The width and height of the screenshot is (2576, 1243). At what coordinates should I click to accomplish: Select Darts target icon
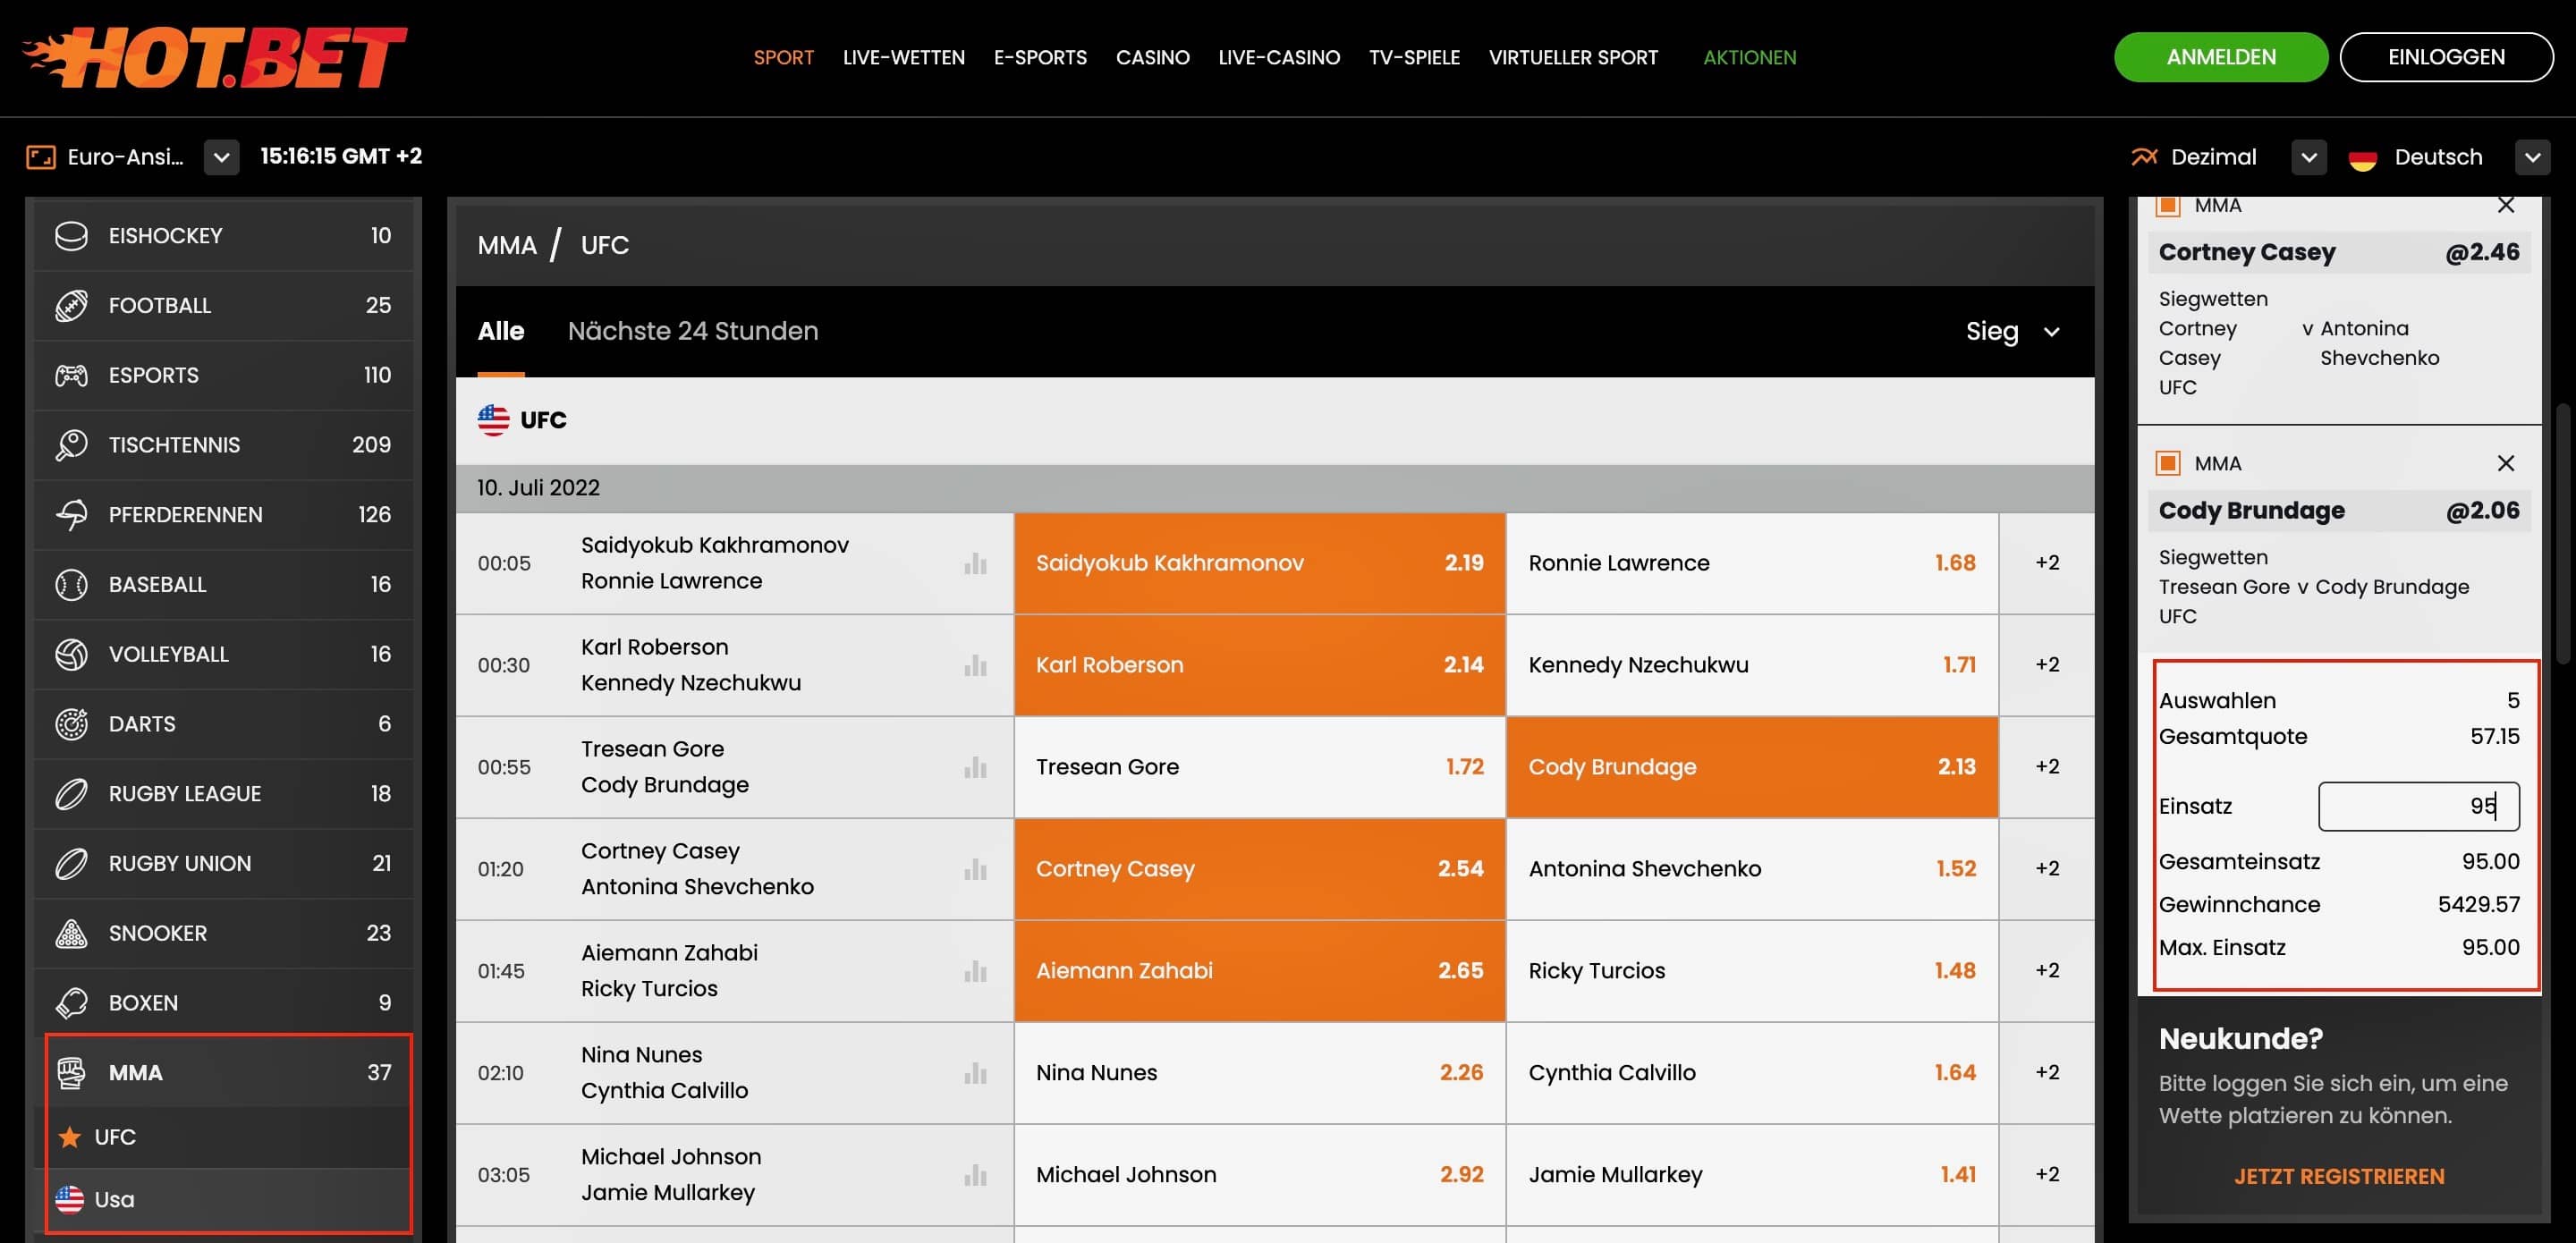click(x=71, y=724)
